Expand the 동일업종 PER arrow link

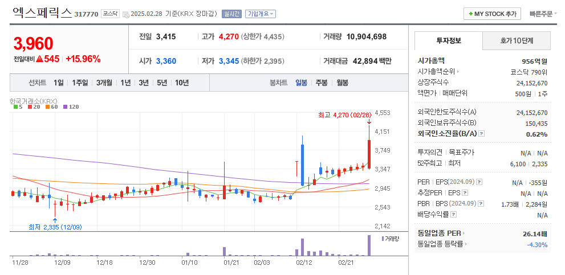pyautogui.click(x=441, y=233)
